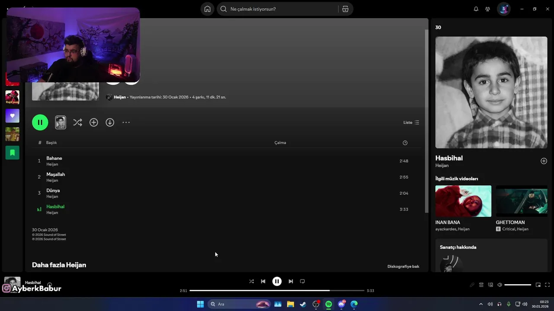Click the album preview thumbnail button
The width and height of the screenshot is (554, 311).
pos(61,122)
